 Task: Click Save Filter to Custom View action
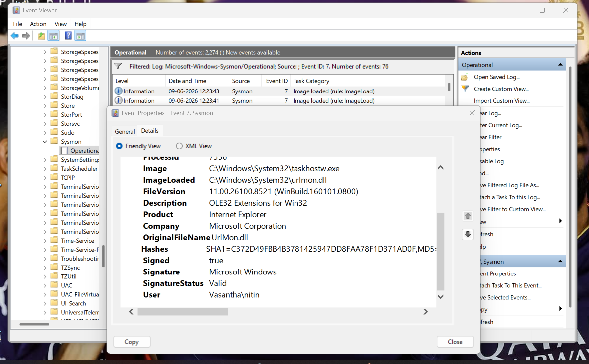point(513,209)
